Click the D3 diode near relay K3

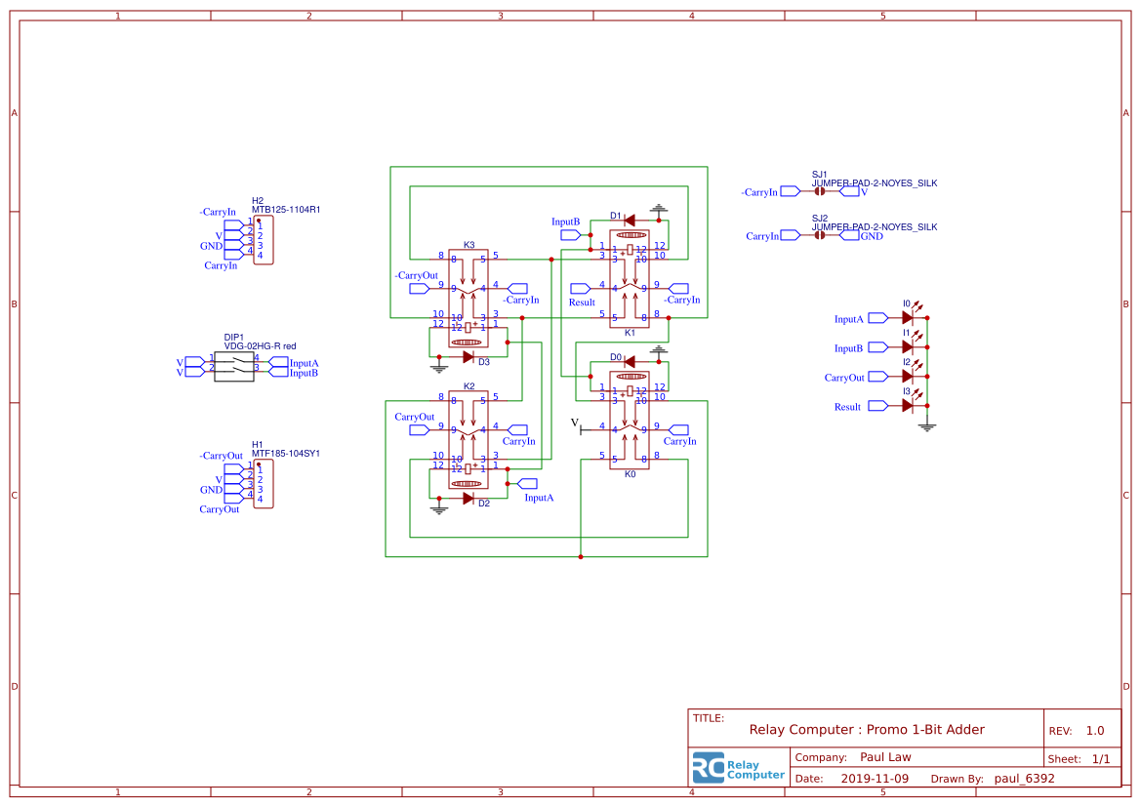point(467,357)
